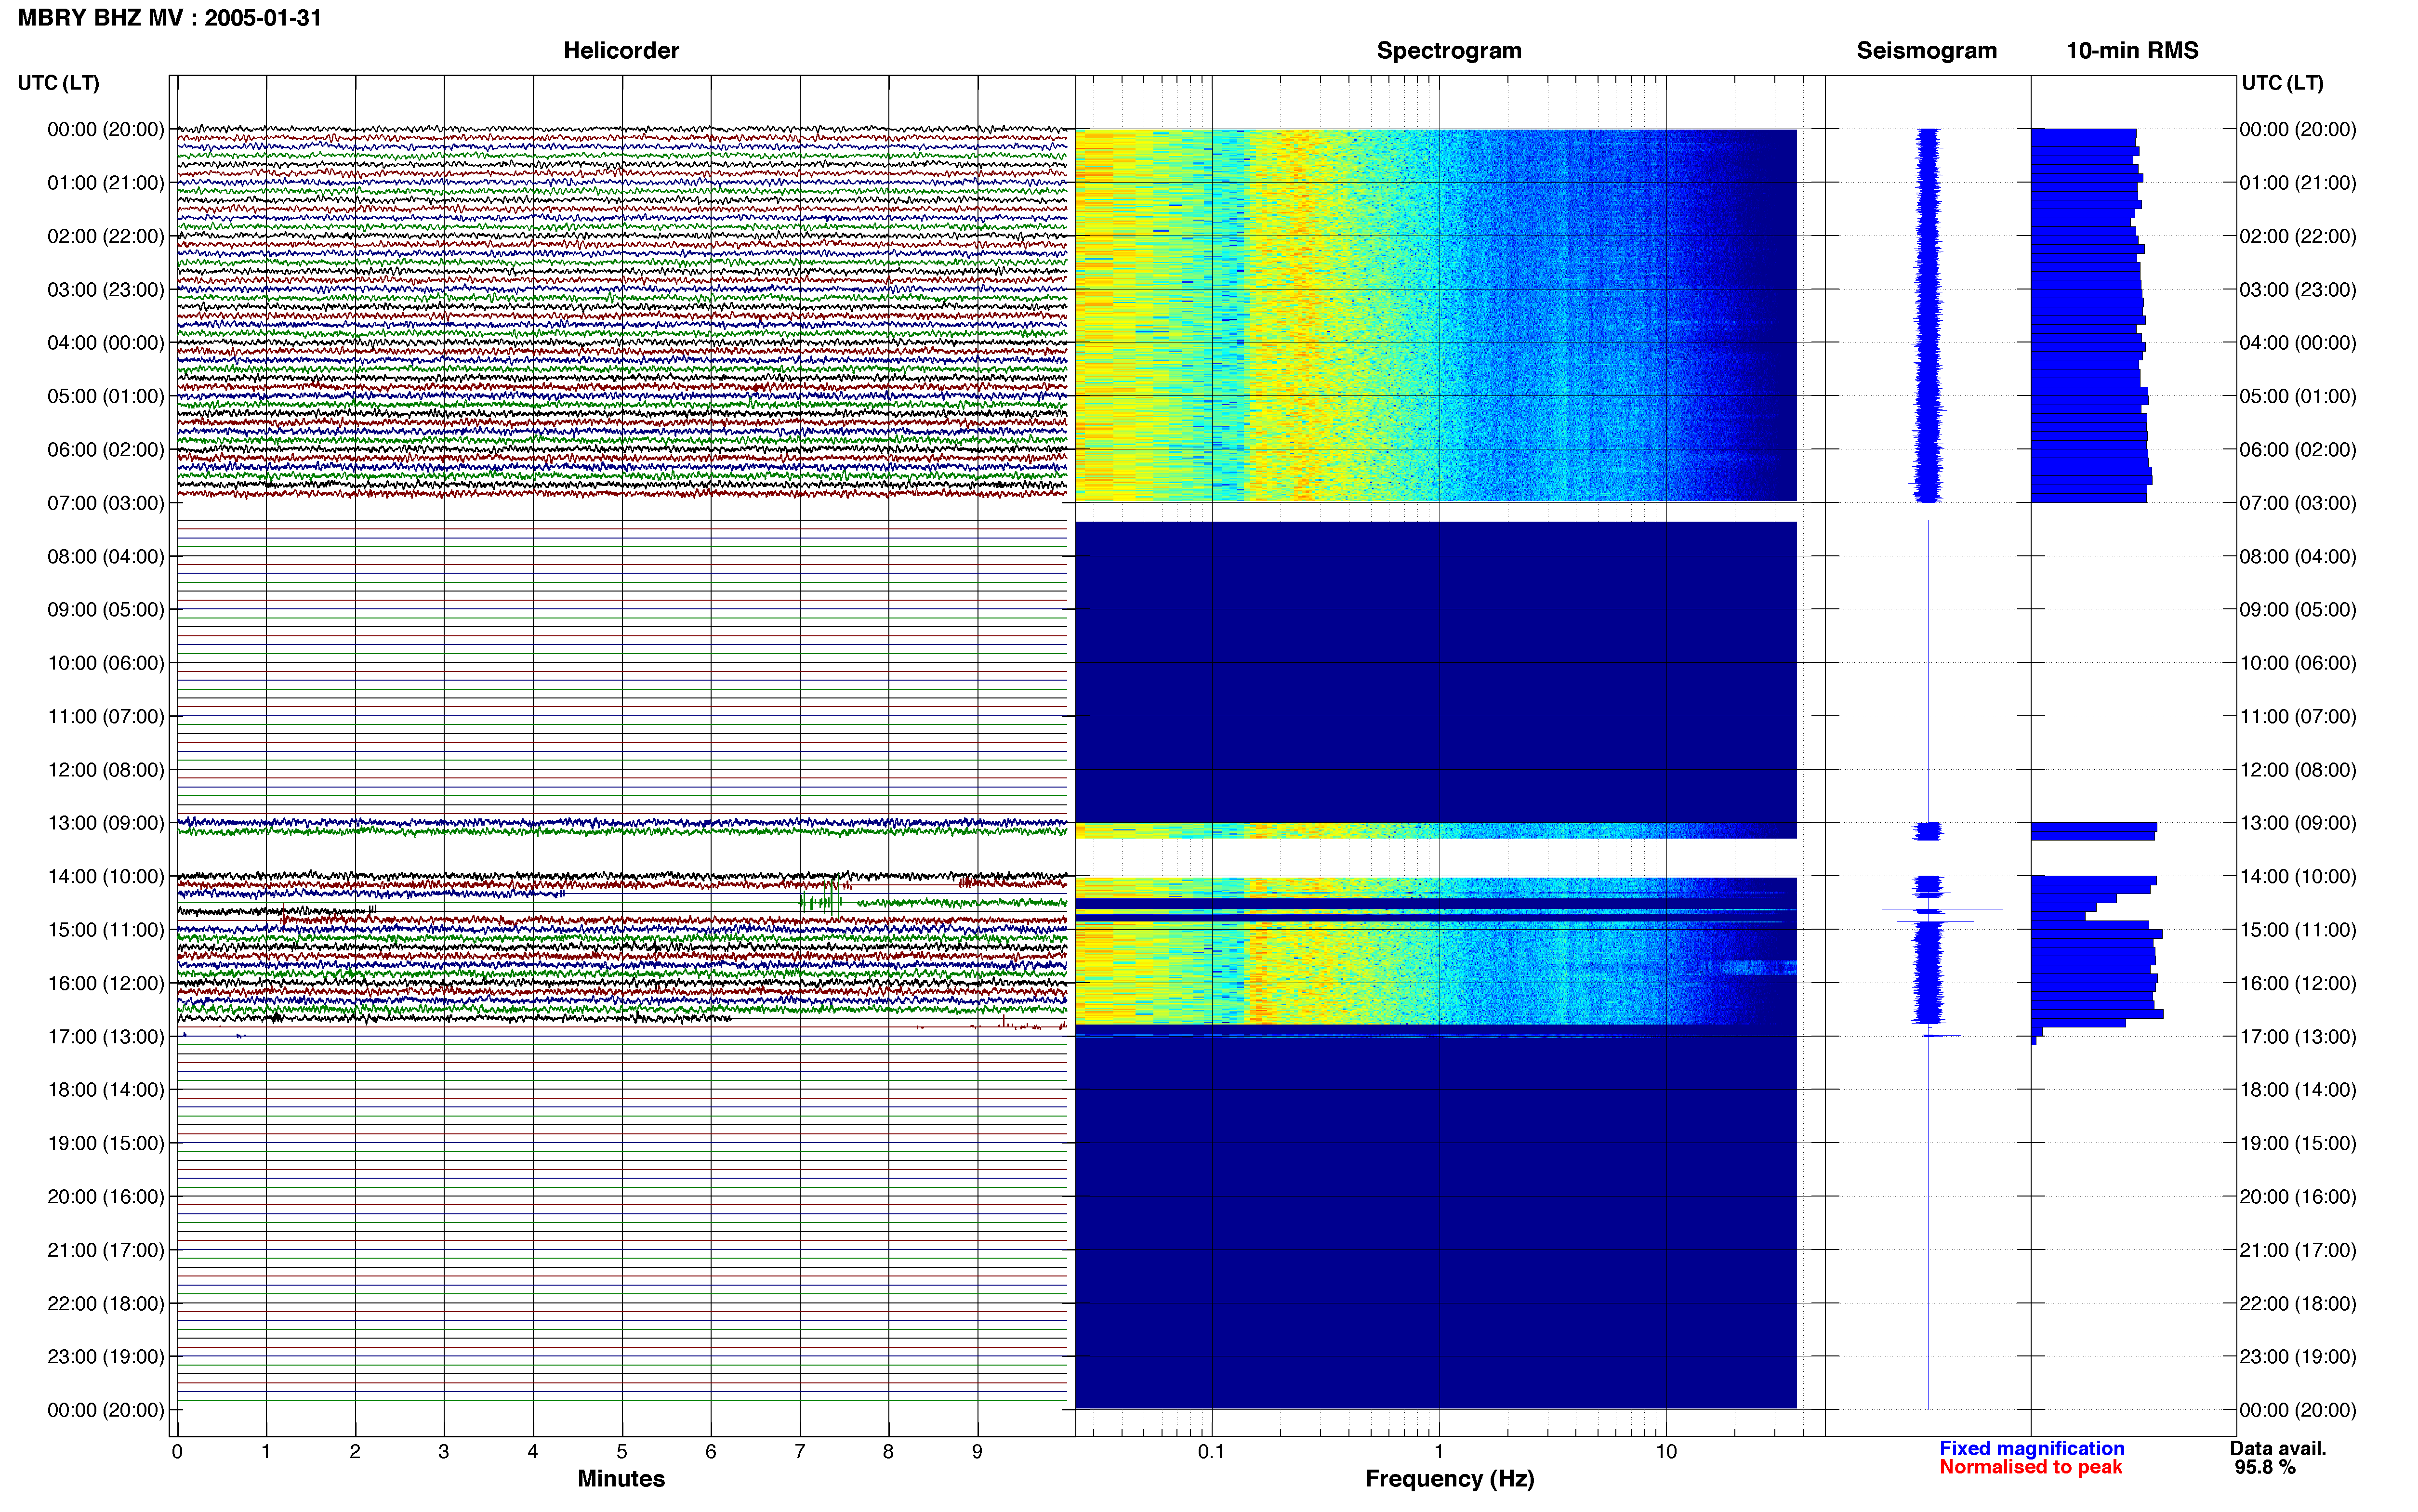
Task: Click the left 'UTC (LT)' axis label
Action: point(58,83)
